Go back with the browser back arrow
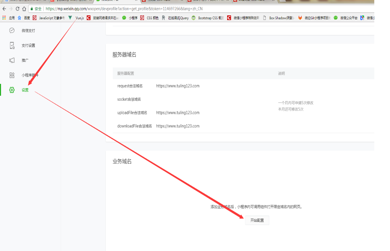Screen dimensions: 390x251 point(4,9)
